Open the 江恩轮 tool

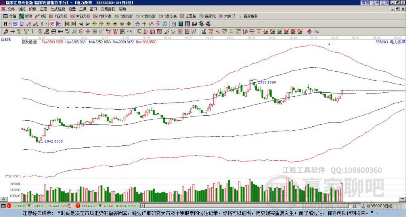(188, 16)
